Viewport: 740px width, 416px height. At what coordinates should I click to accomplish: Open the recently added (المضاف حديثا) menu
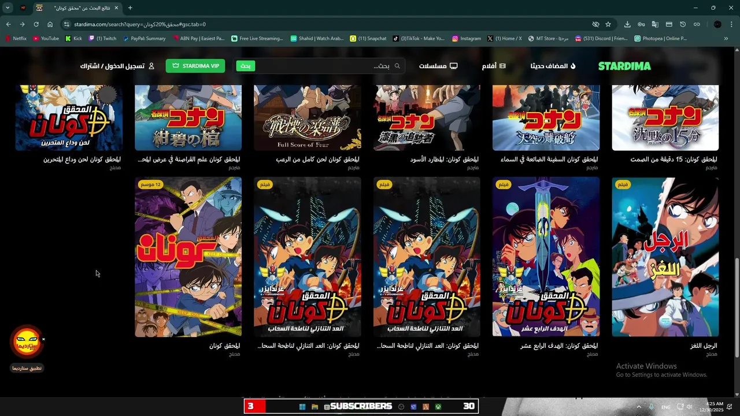(x=553, y=66)
